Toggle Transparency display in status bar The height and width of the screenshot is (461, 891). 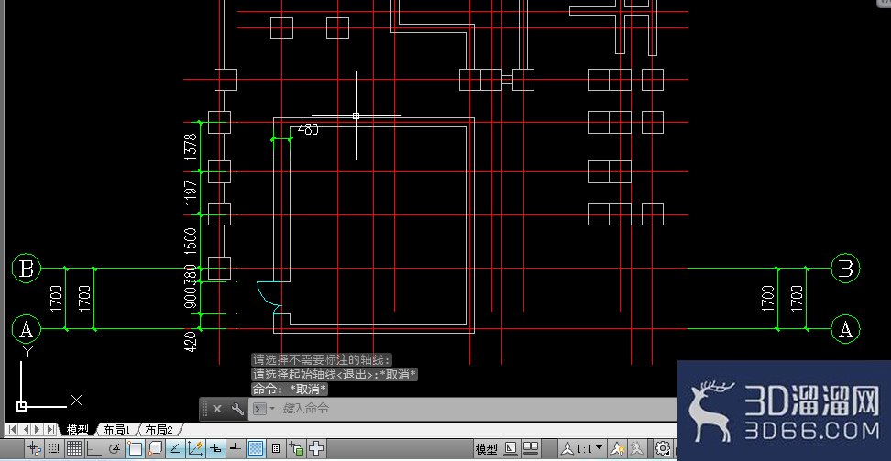[x=257, y=448]
